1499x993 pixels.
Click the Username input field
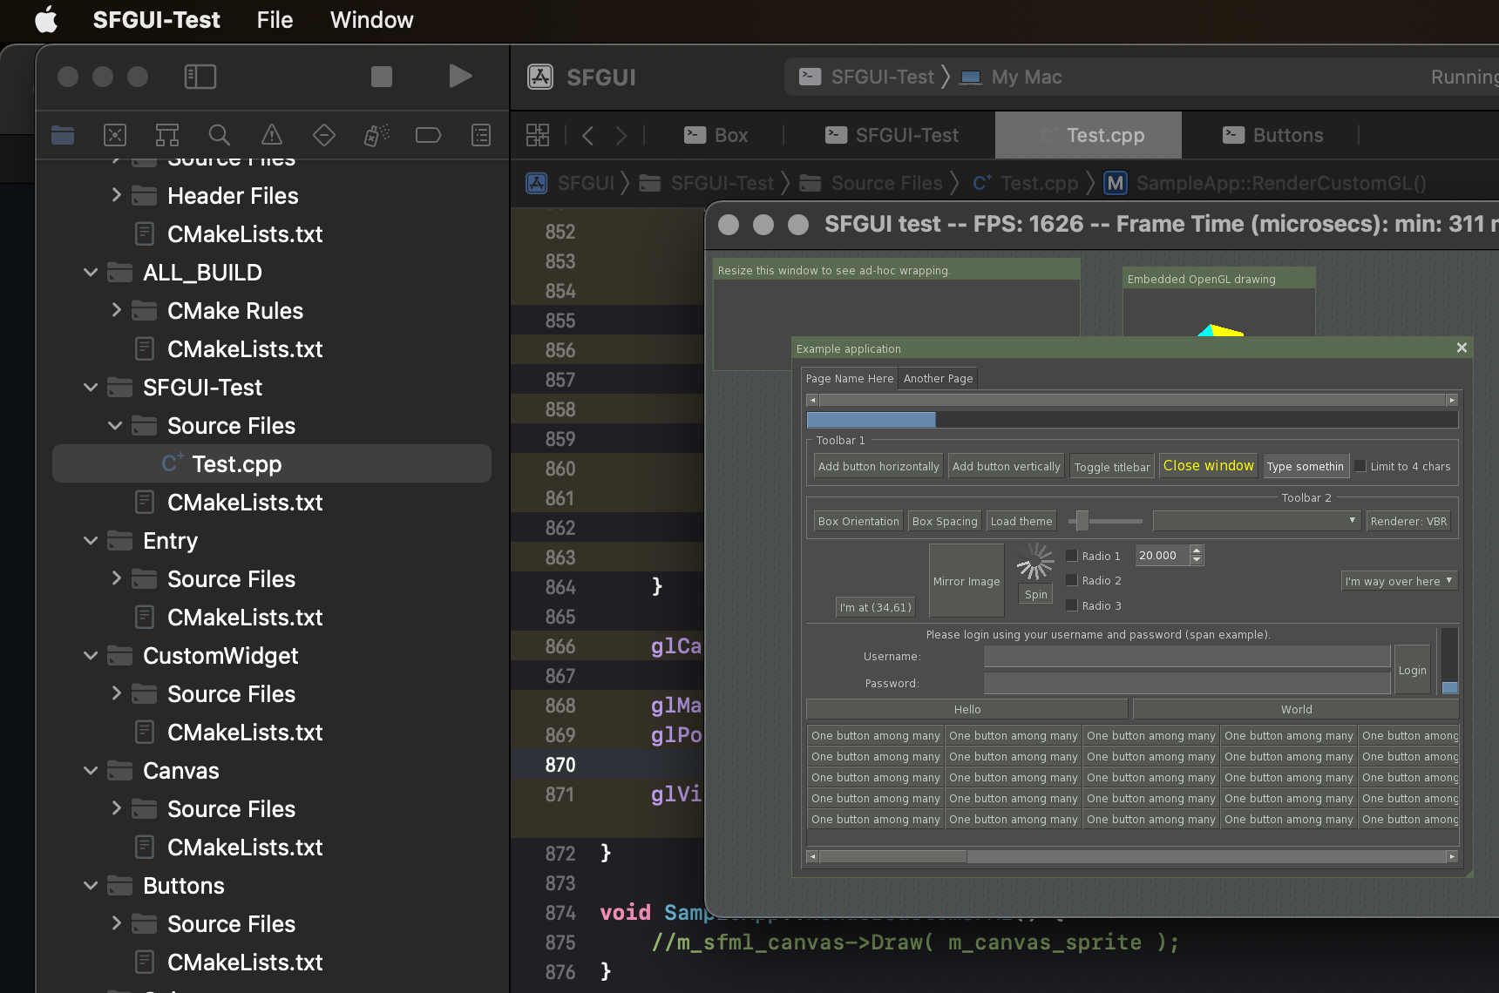1185,656
